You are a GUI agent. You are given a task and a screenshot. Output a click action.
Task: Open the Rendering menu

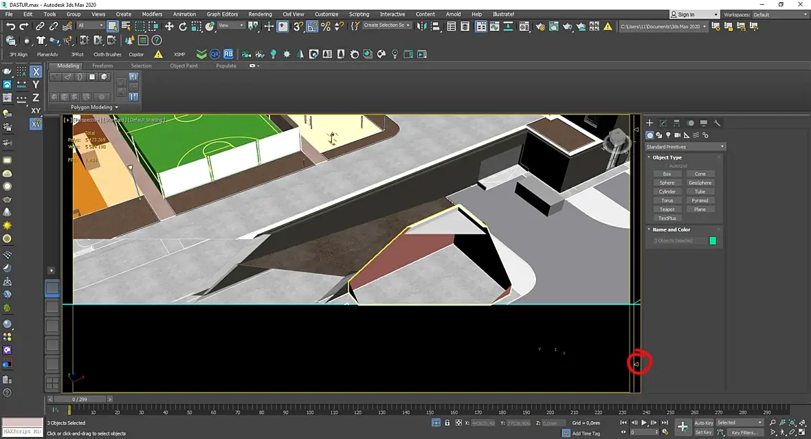click(260, 14)
